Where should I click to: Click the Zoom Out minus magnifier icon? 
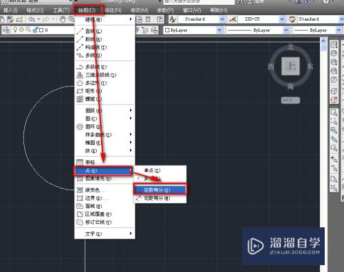coord(334,168)
